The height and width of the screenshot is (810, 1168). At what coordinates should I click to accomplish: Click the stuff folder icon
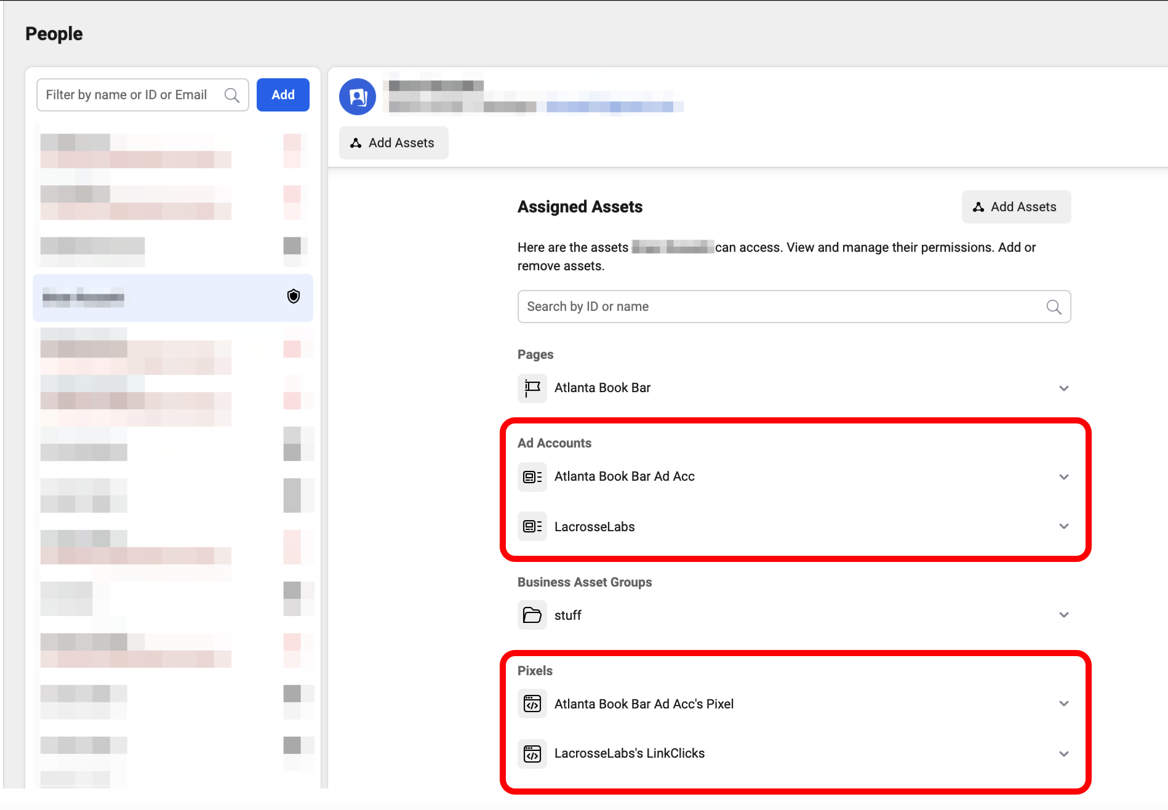pos(532,615)
